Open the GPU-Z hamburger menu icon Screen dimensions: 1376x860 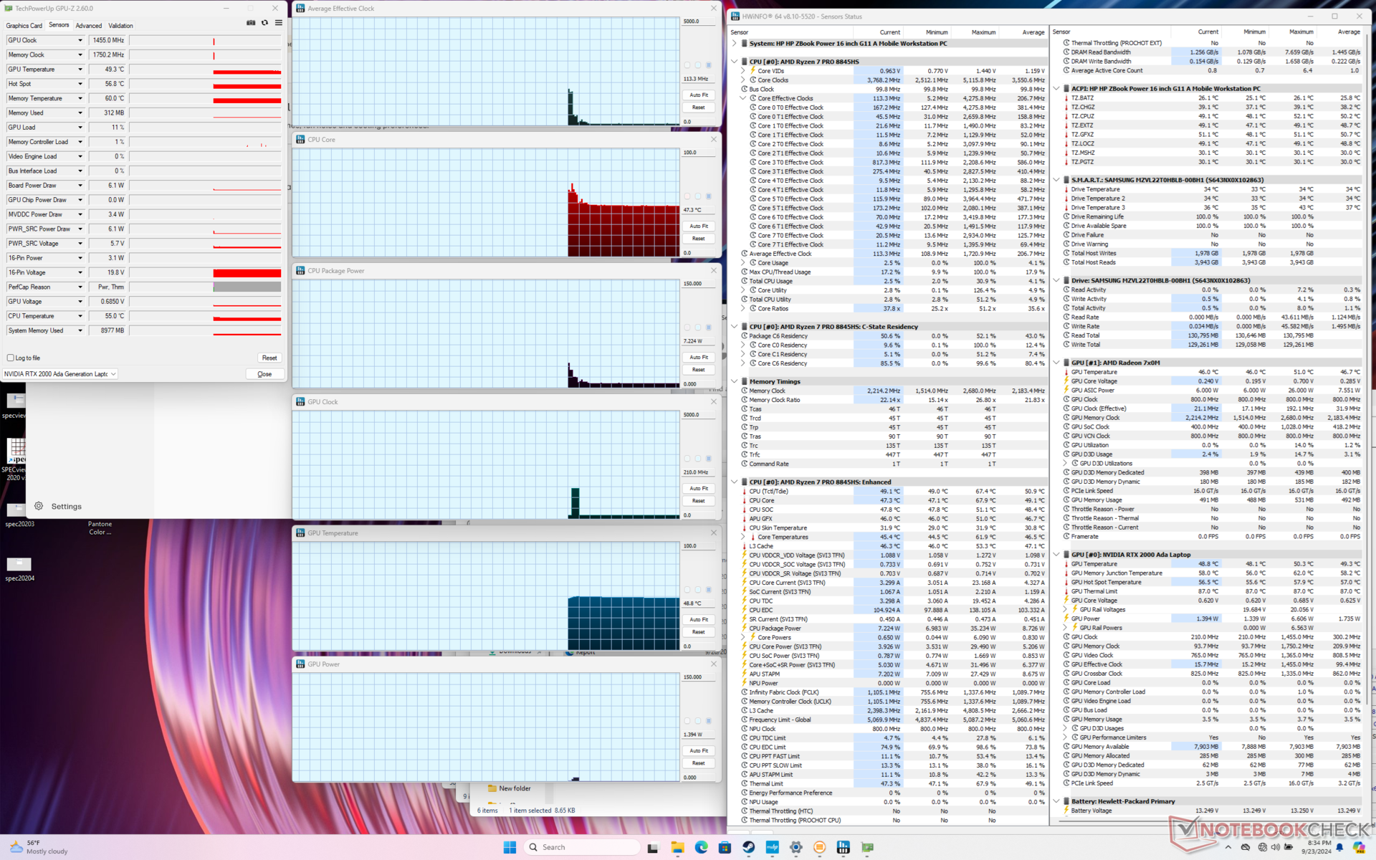point(279,23)
